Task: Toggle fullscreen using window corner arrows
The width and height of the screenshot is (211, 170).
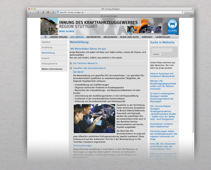Action: pos(193,9)
